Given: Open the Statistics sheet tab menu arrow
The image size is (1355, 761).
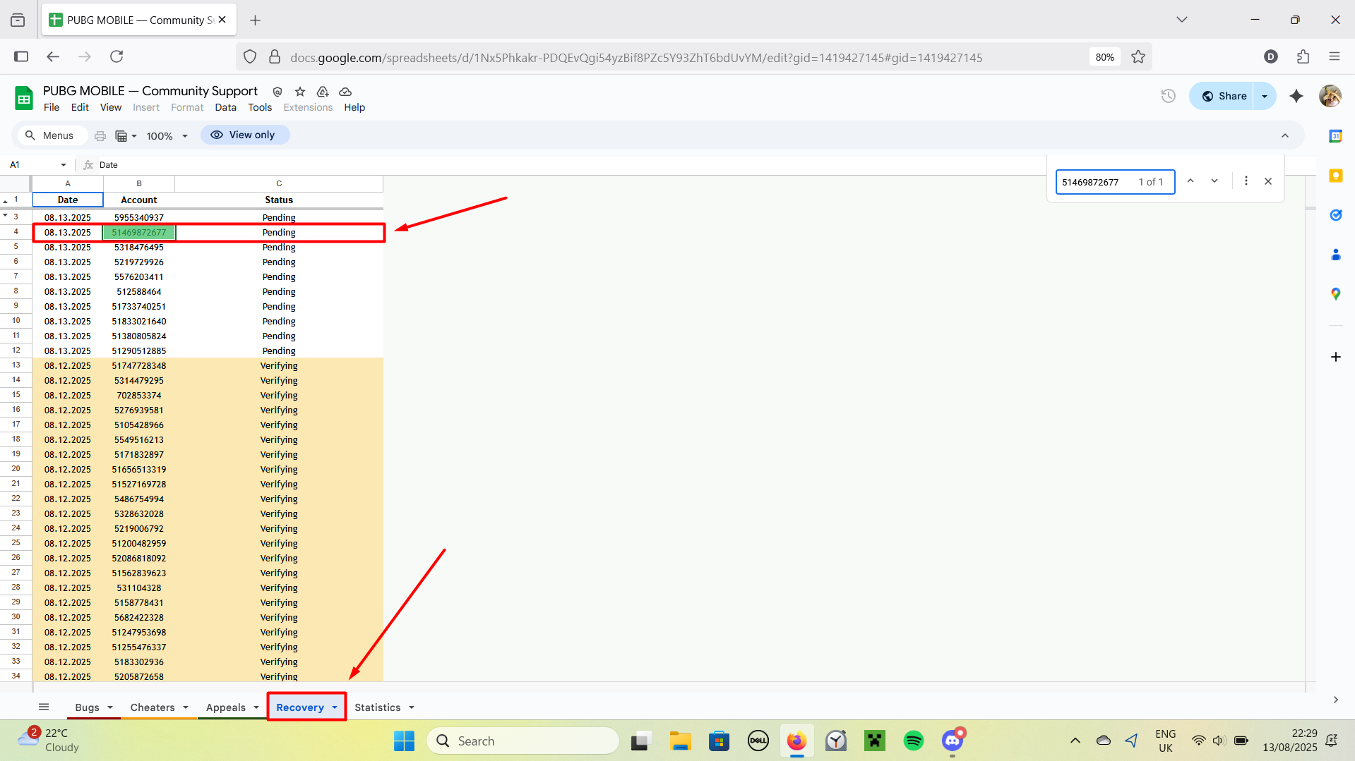Looking at the screenshot, I should [412, 707].
